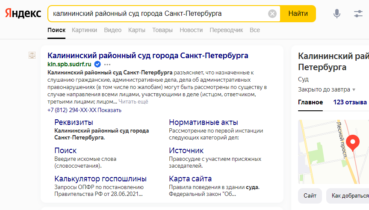Switch to the Поиск tab

[x=56, y=30]
